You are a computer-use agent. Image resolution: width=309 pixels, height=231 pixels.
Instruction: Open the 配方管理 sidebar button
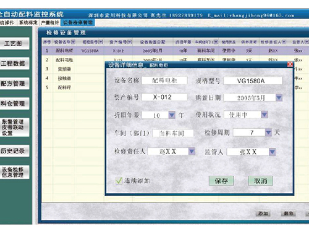[14, 83]
